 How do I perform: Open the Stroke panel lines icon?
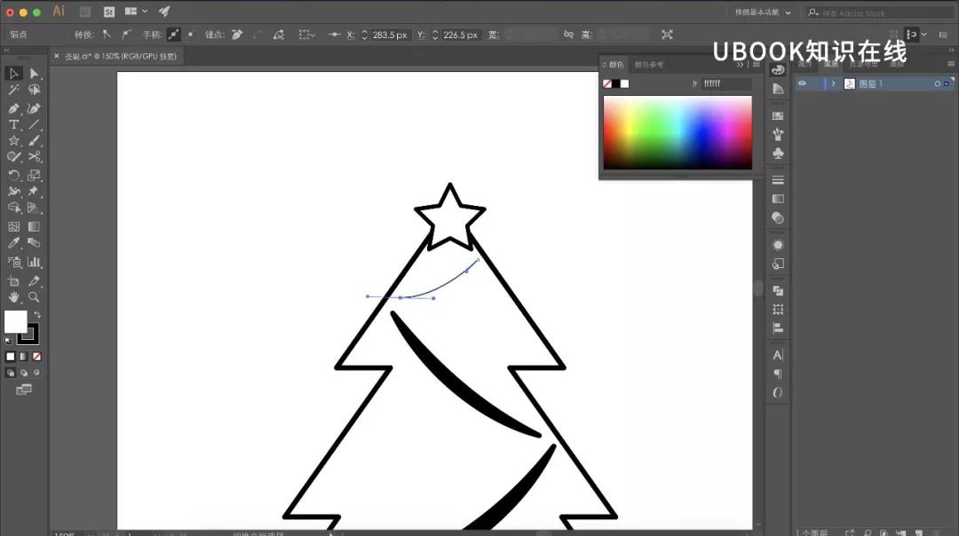coord(778,180)
